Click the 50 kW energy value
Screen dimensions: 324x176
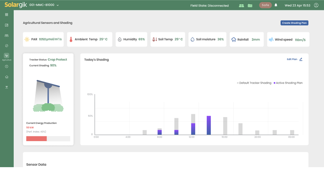click(x=30, y=128)
